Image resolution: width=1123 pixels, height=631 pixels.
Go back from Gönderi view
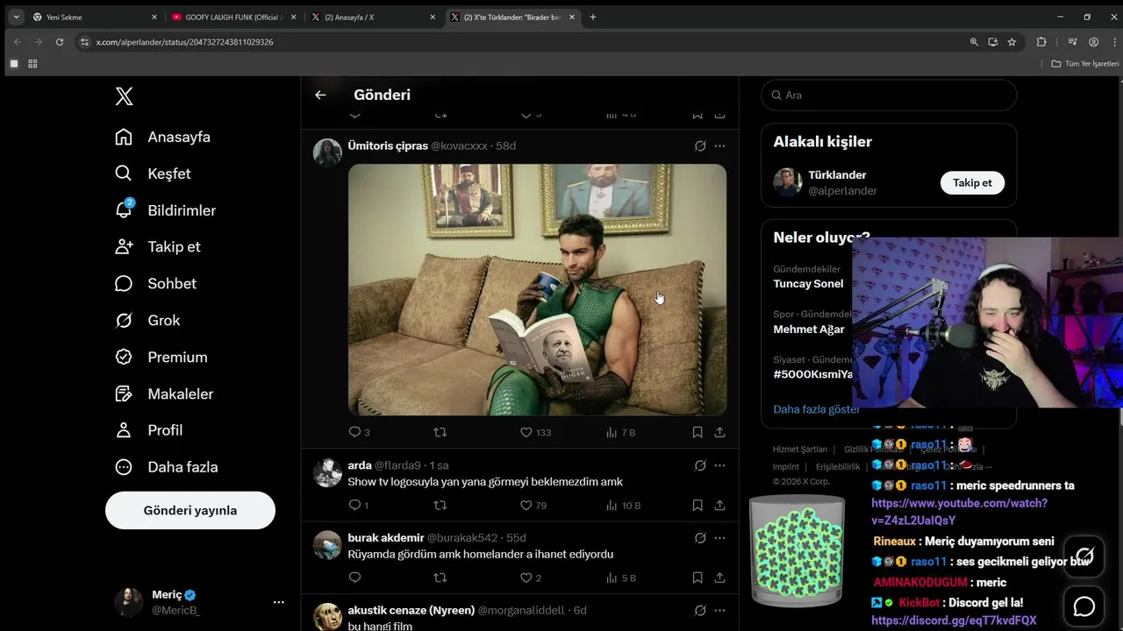[320, 95]
